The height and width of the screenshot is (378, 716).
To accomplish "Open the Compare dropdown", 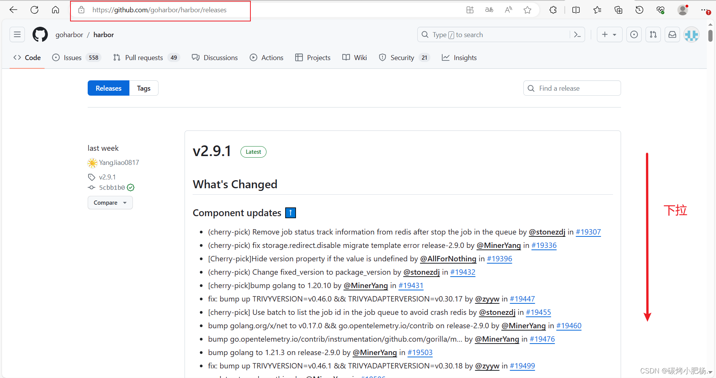I will 110,203.
